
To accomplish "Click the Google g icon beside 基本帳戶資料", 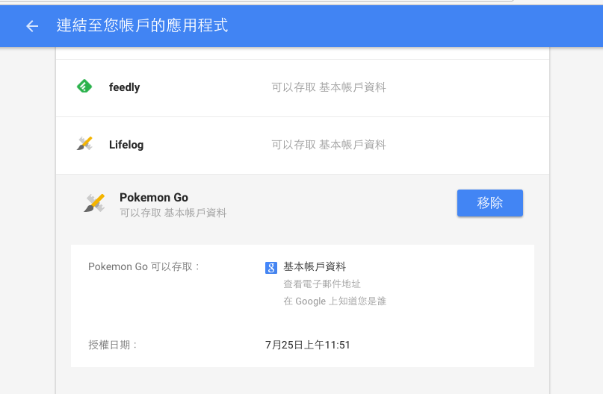I will click(271, 268).
